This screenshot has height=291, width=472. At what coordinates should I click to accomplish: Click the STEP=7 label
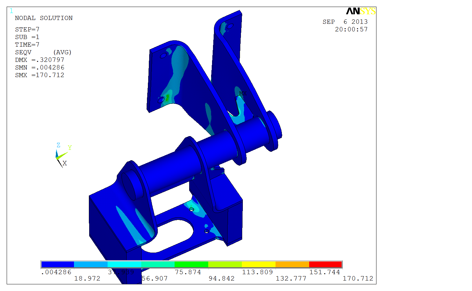click(27, 30)
